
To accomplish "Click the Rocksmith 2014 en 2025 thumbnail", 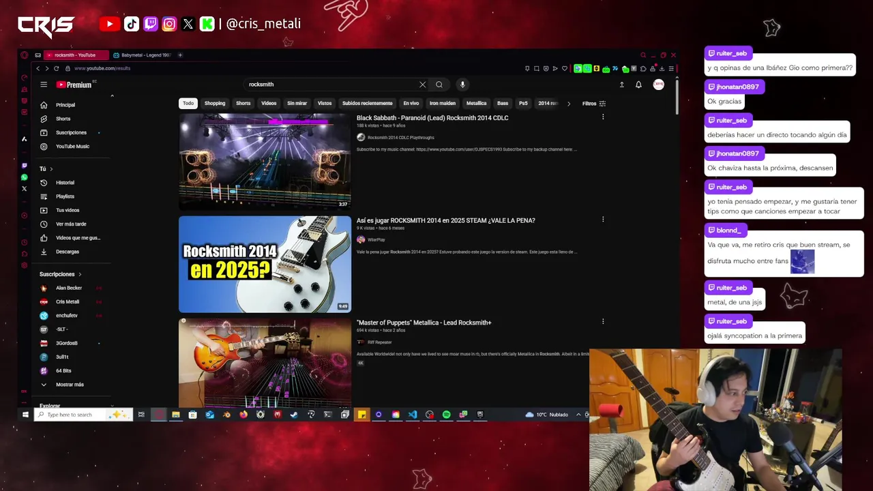I will point(265,264).
